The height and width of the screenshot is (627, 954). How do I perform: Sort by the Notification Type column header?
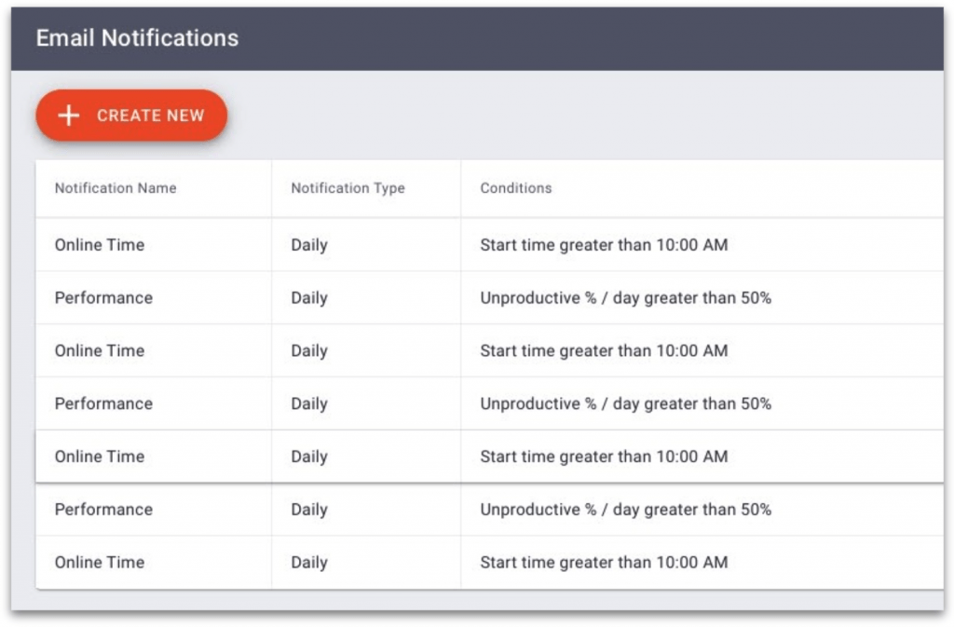pos(347,188)
